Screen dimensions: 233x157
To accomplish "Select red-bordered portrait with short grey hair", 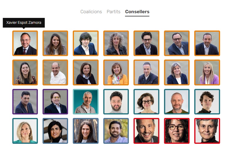I will [x=207, y=131].
